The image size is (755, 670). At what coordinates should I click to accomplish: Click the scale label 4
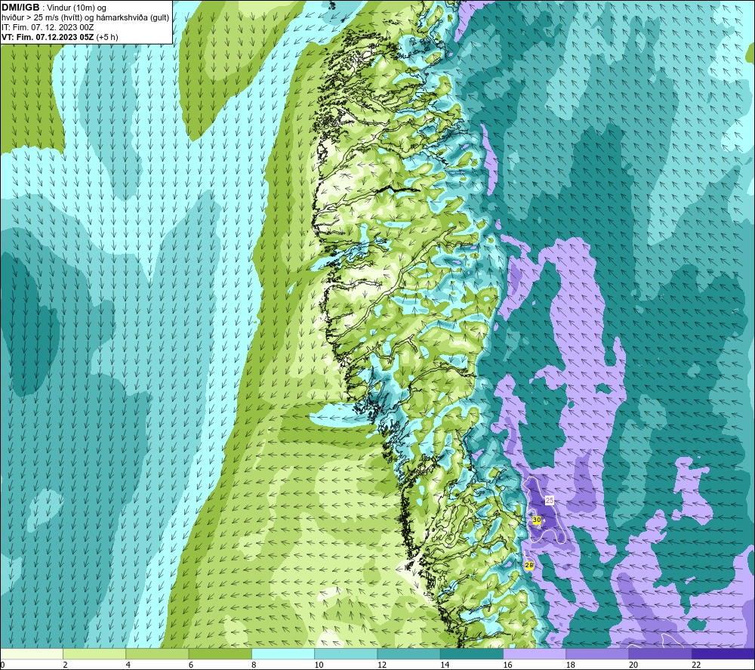[x=128, y=665]
